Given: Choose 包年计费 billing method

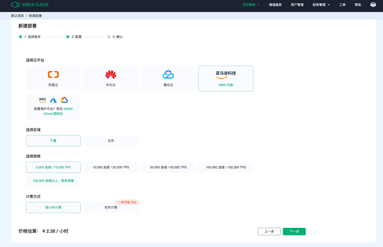Looking at the screenshot, I should [x=110, y=208].
